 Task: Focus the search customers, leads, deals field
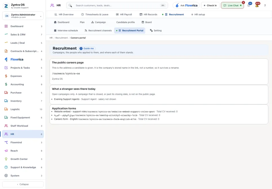point(117,6)
